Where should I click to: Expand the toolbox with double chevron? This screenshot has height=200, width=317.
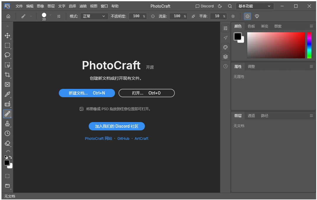[7, 26]
